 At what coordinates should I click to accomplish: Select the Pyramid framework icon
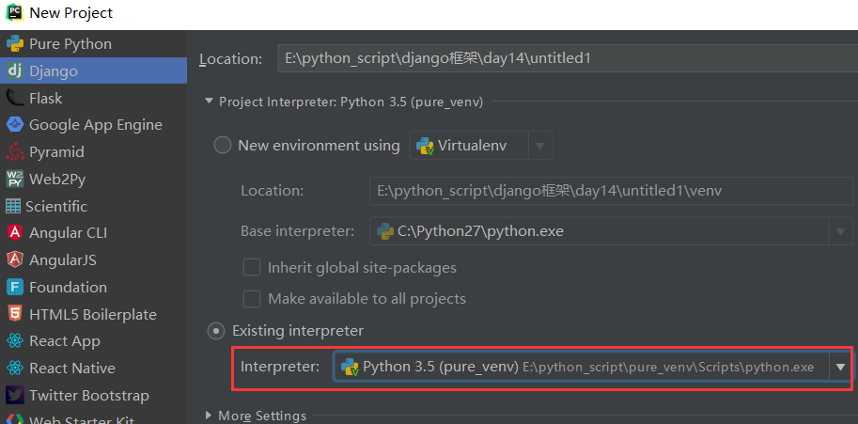[x=14, y=152]
